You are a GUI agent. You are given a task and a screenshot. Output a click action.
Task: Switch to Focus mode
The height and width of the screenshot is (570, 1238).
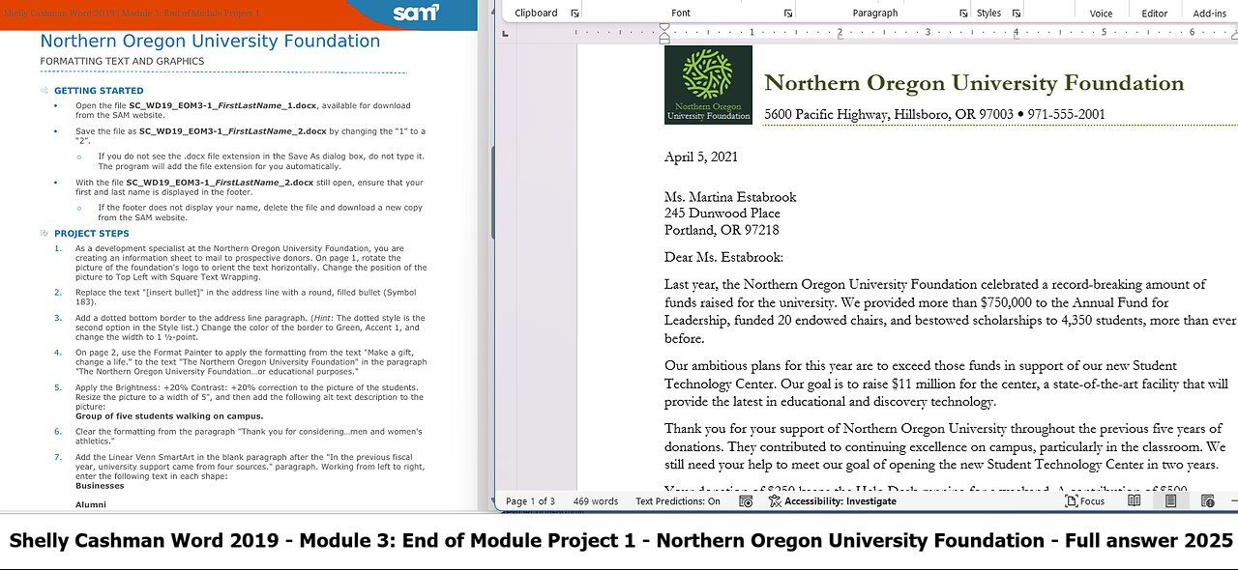(1083, 501)
